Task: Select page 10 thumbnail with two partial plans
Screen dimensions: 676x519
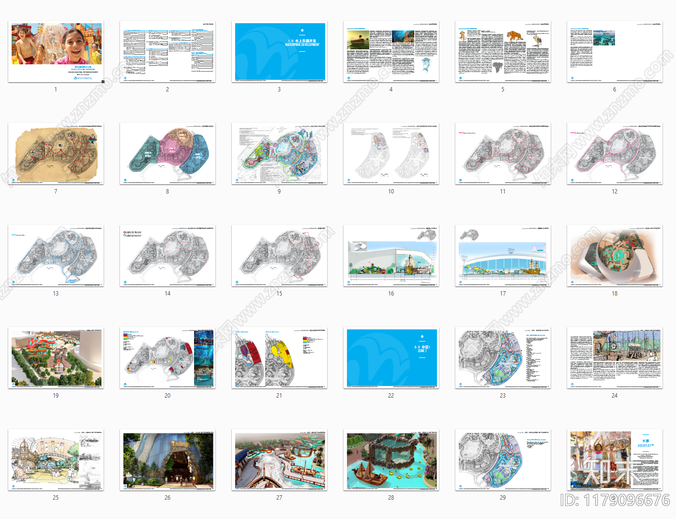Action: tap(391, 154)
